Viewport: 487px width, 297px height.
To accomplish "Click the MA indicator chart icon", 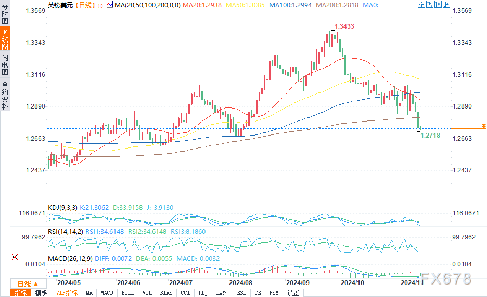I will [110, 4].
